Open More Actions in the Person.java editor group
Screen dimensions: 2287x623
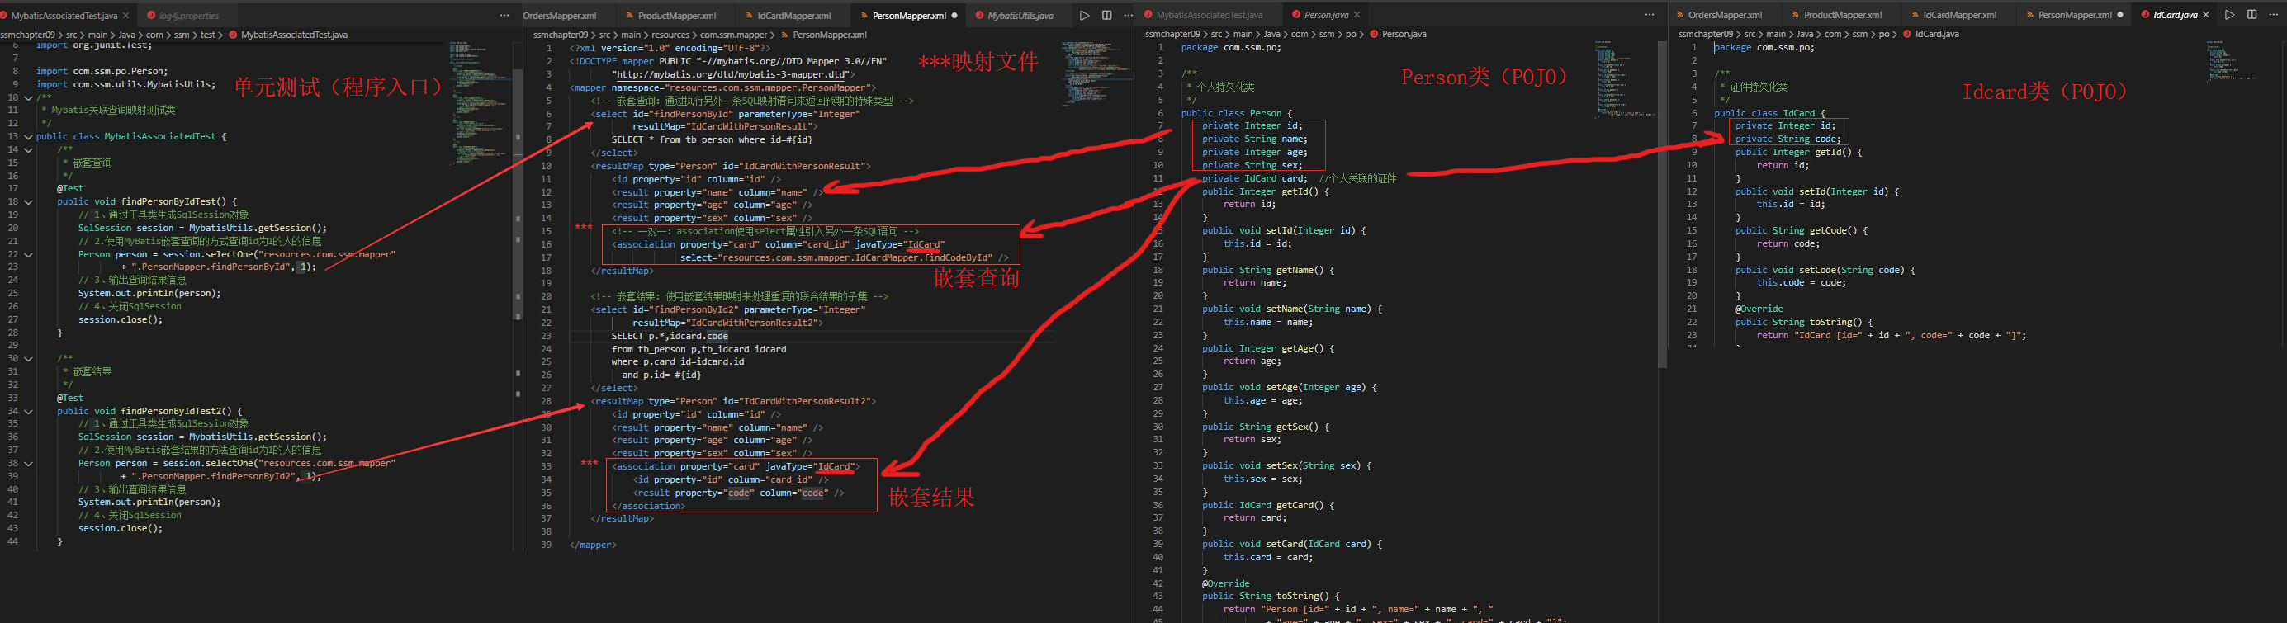click(1649, 15)
